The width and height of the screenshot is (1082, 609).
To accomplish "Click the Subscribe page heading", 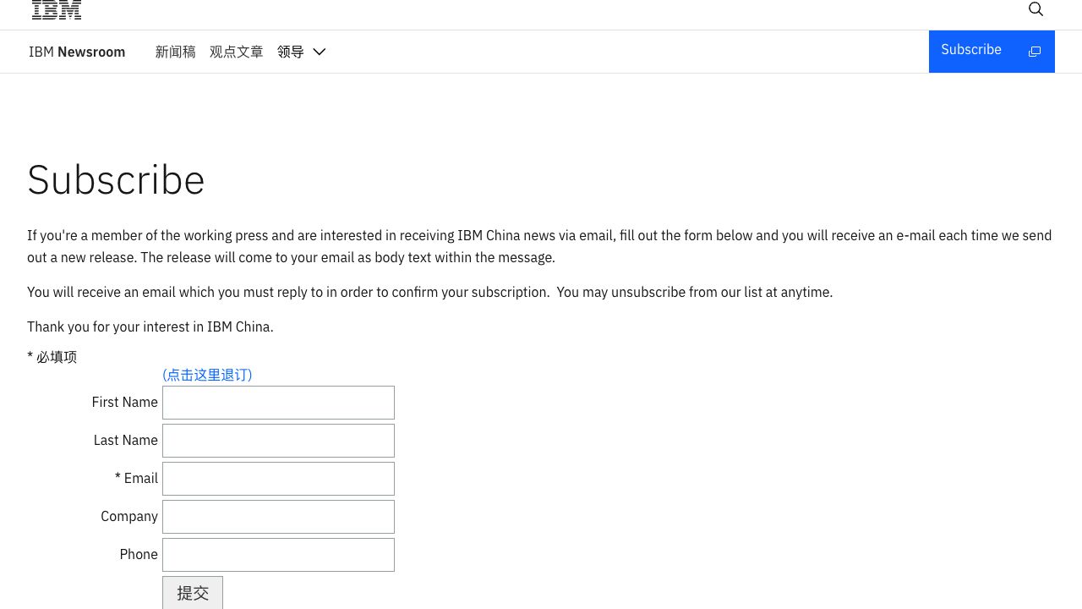I will pos(116,179).
